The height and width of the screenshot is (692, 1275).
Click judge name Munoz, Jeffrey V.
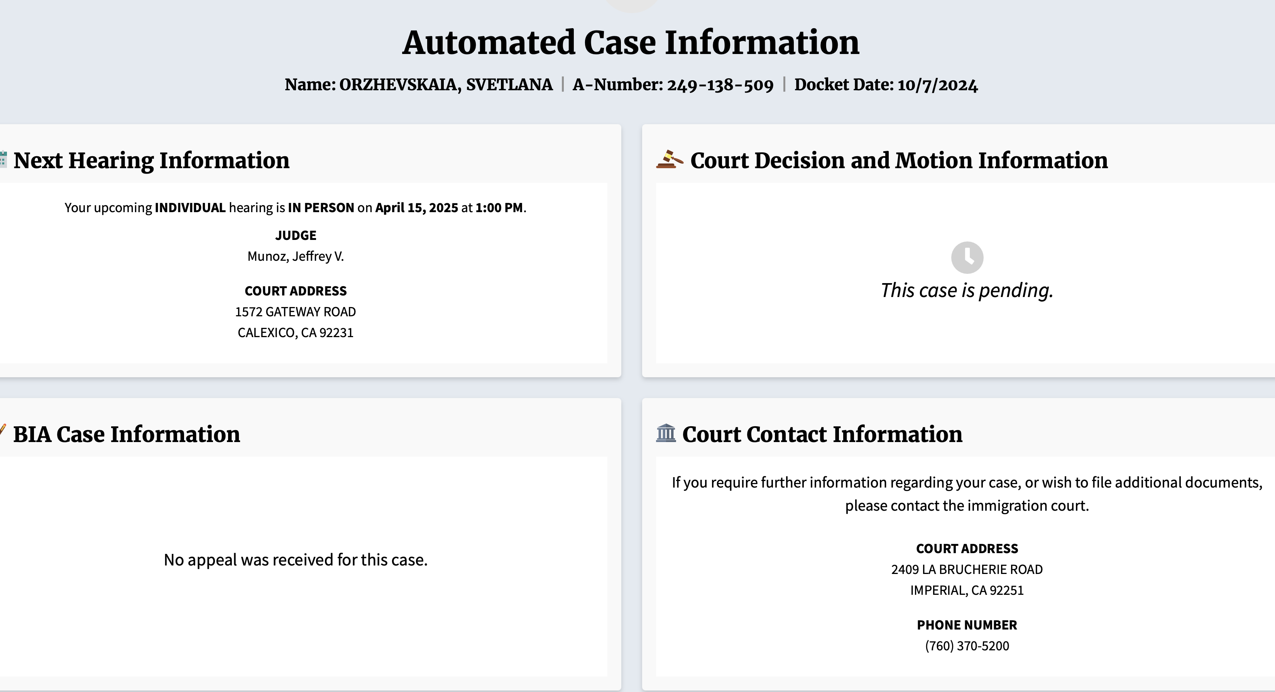[x=296, y=256]
